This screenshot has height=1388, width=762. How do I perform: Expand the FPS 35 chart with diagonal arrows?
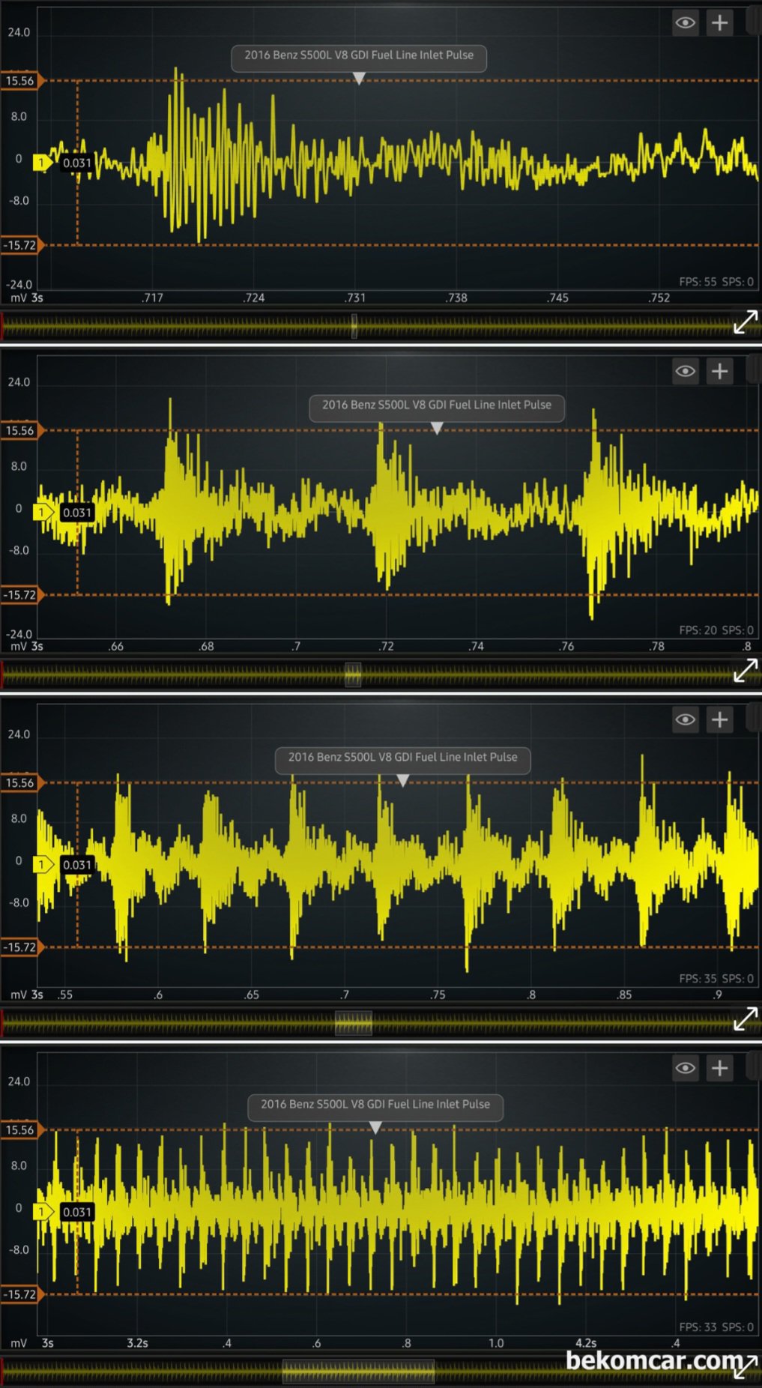(745, 1019)
